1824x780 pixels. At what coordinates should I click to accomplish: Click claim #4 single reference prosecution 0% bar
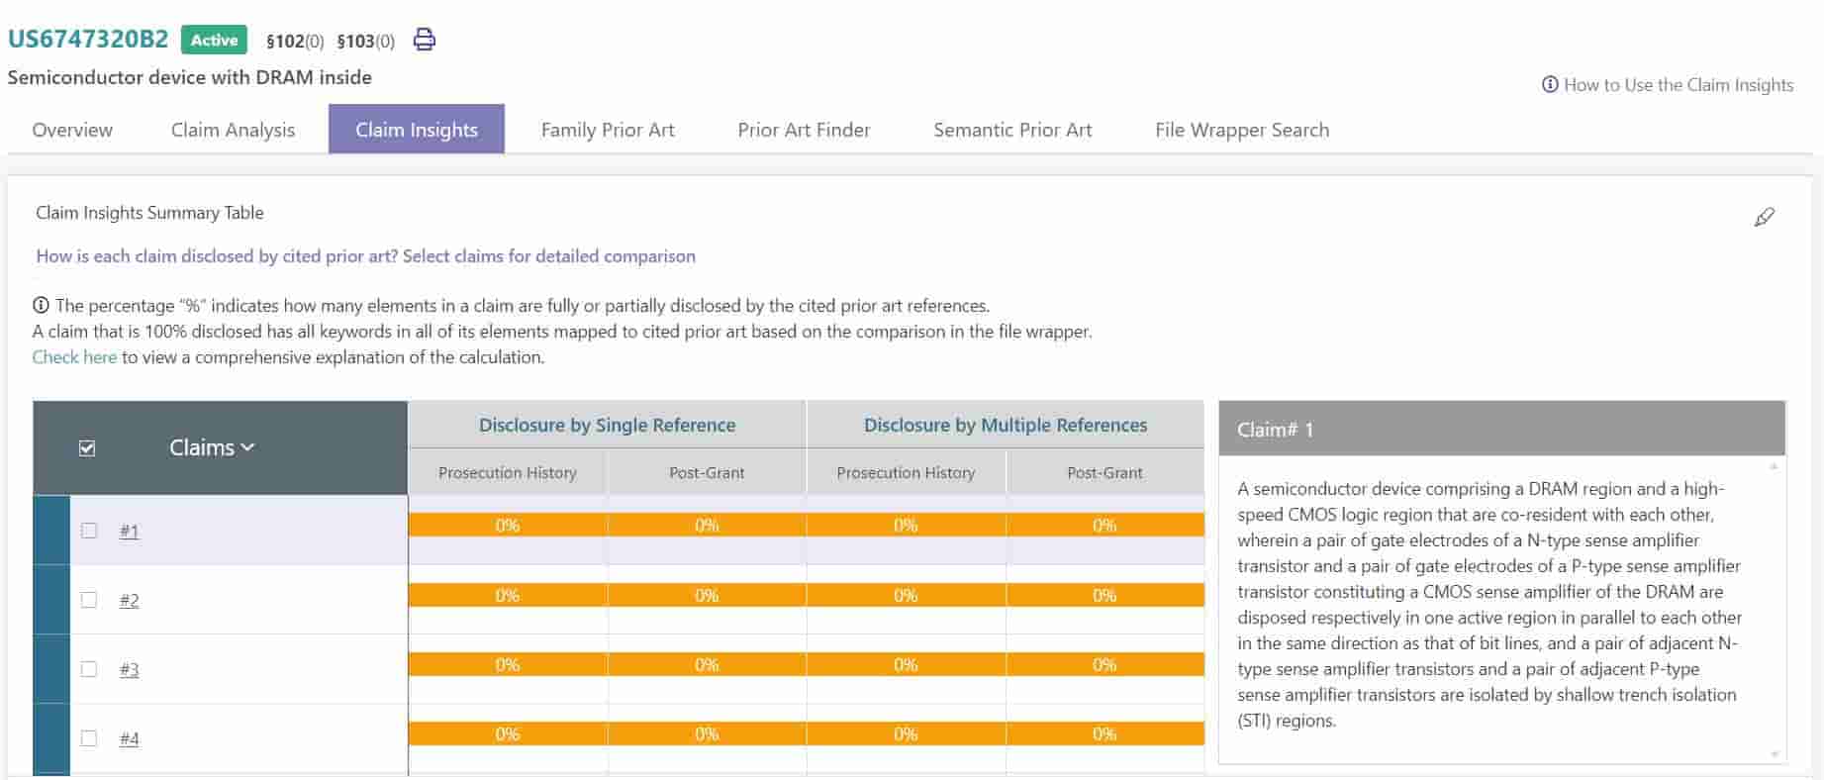click(x=508, y=733)
